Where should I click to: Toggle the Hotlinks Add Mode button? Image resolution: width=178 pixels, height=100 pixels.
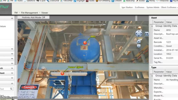pos(33,17)
